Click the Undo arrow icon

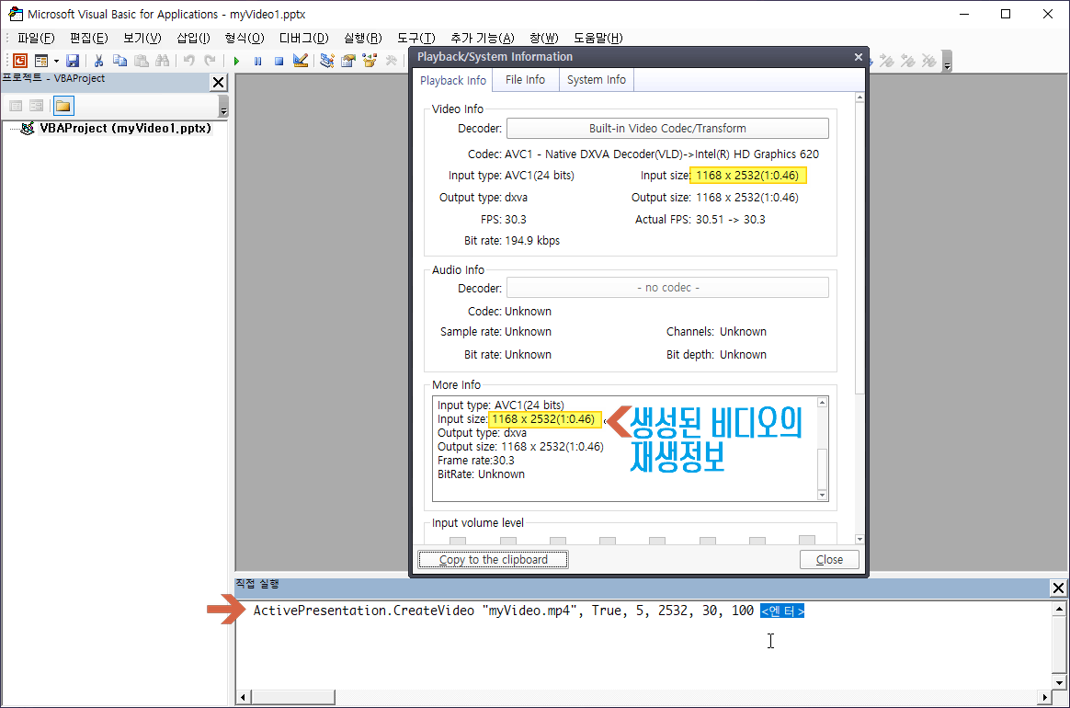pos(189,61)
